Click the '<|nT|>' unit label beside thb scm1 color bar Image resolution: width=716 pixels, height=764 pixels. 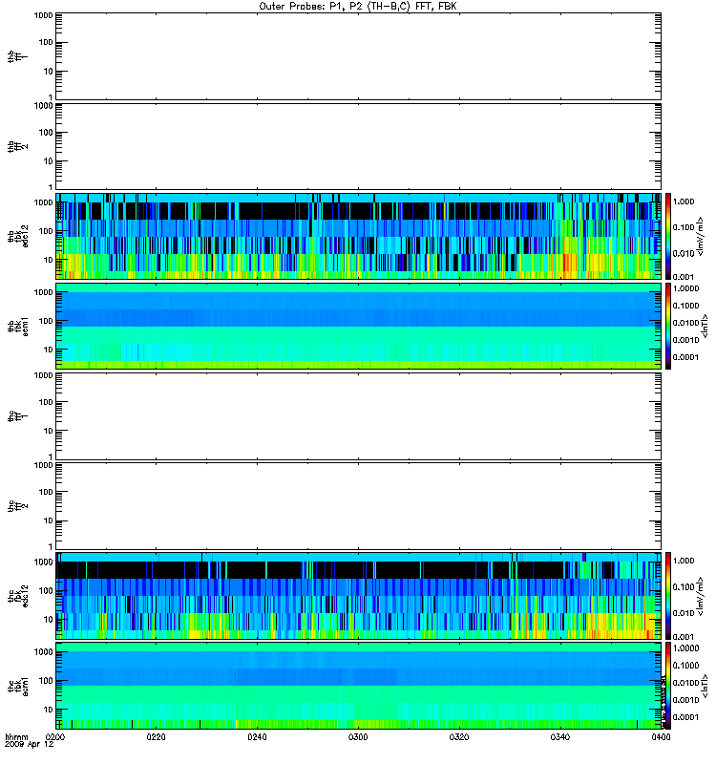(705, 326)
